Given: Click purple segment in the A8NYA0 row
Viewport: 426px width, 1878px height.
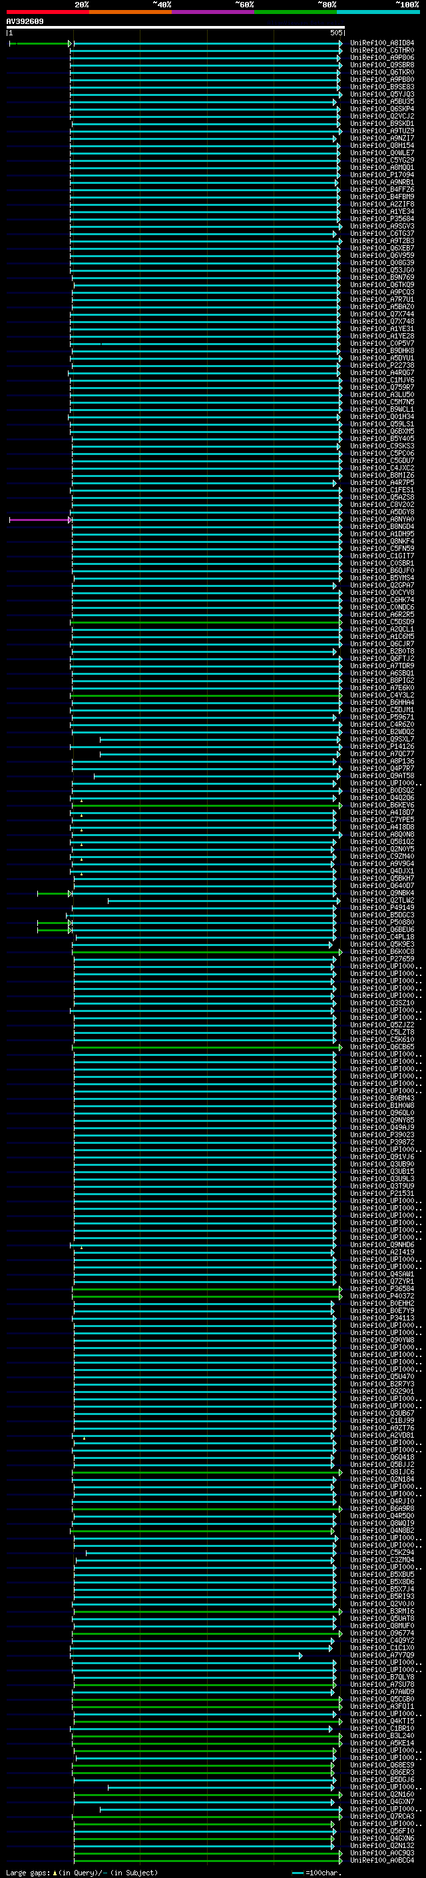Looking at the screenshot, I should 41,520.
